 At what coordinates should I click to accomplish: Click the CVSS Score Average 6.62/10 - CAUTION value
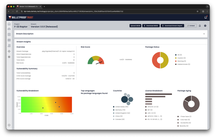(x=68, y=76)
